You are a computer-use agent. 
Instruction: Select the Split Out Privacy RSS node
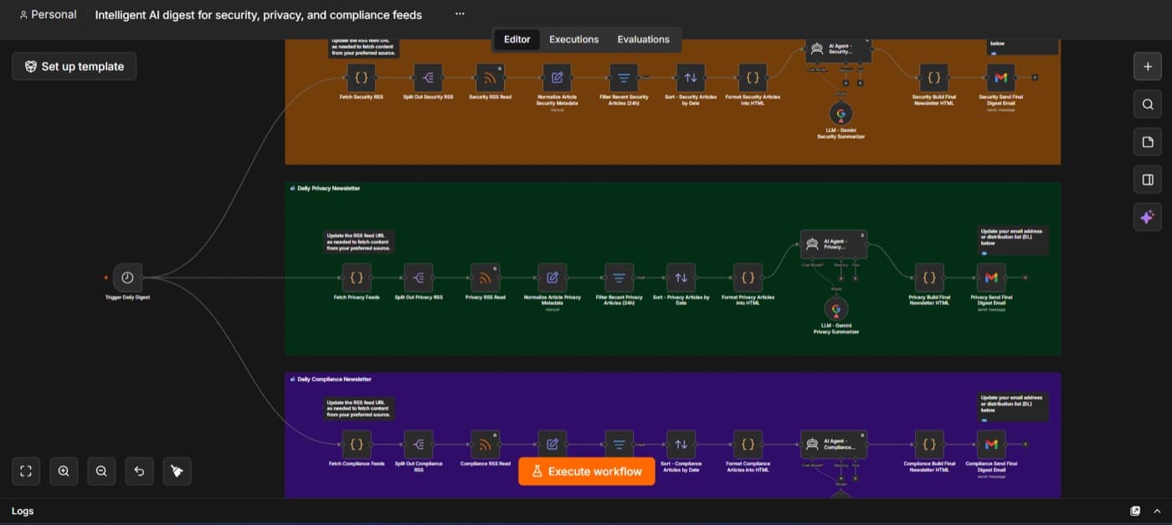(419, 278)
